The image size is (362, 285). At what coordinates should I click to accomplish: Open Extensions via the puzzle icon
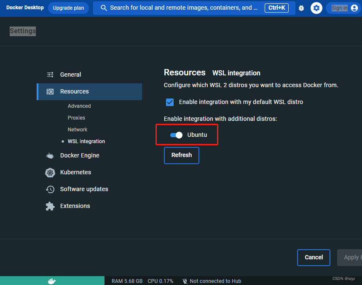coord(50,206)
